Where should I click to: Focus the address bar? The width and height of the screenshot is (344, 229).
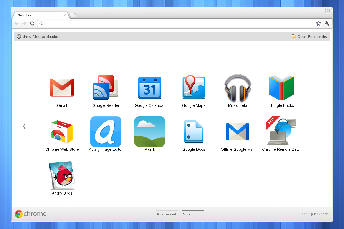[180, 24]
